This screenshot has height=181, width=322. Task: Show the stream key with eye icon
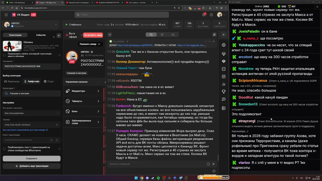52,140
